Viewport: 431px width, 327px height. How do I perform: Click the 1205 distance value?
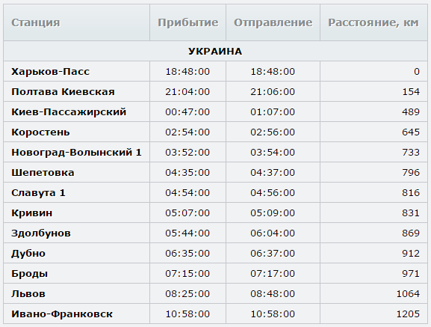coord(408,314)
